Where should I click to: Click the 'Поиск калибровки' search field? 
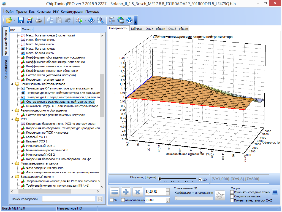click(x=69, y=199)
